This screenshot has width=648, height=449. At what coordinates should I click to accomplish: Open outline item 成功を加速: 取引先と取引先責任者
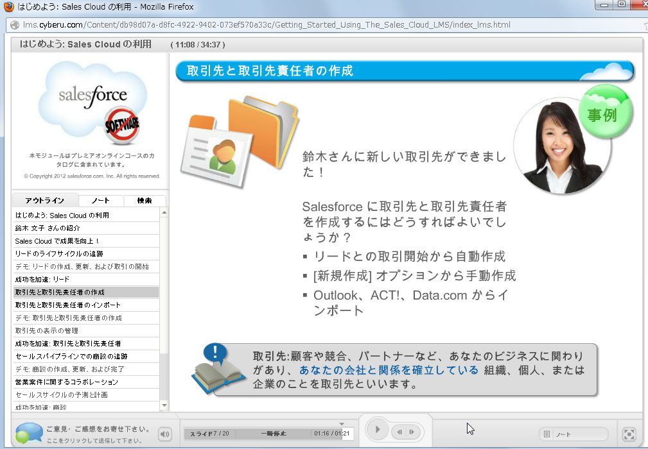(86, 343)
